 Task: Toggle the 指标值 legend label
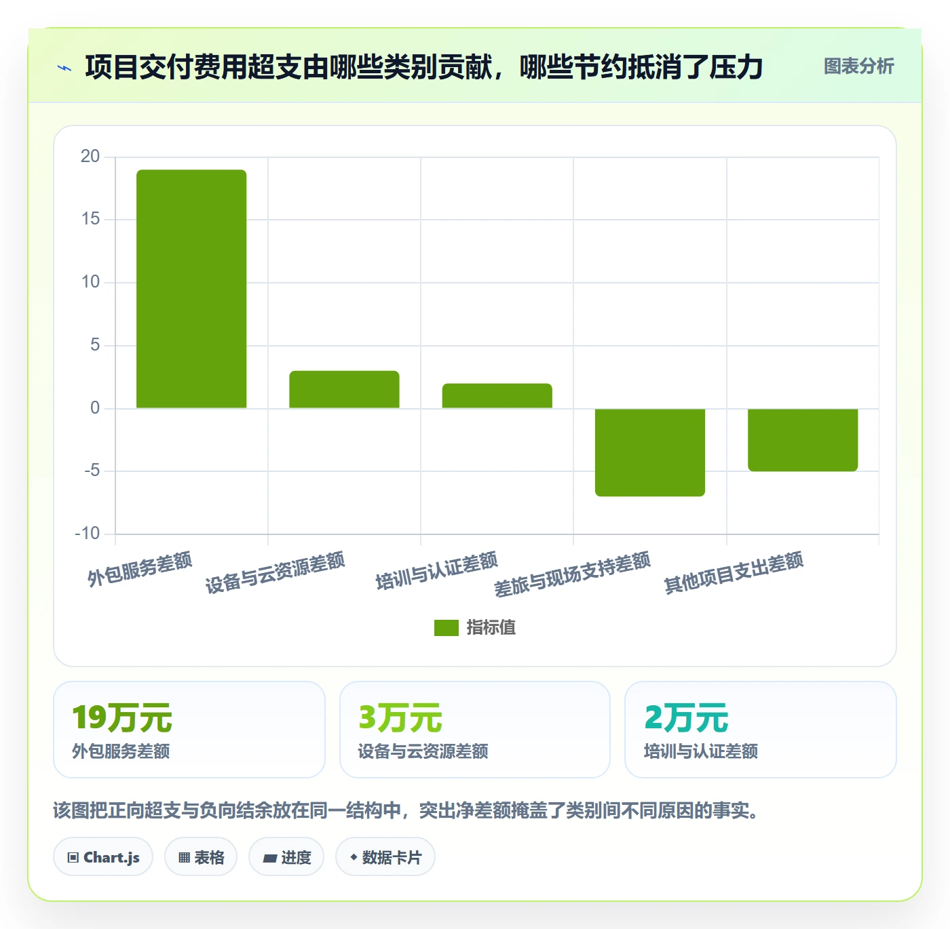point(491,628)
